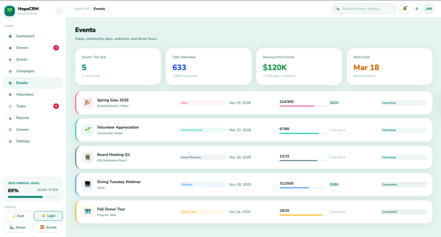441x237 pixels.
Task: Click the annual goal progress bar
Action: point(33,197)
